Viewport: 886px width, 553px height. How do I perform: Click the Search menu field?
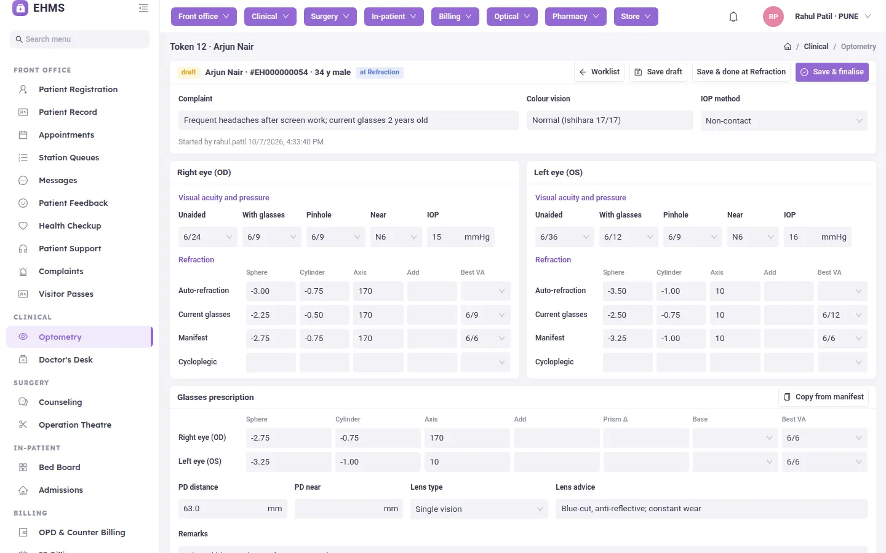pos(80,39)
